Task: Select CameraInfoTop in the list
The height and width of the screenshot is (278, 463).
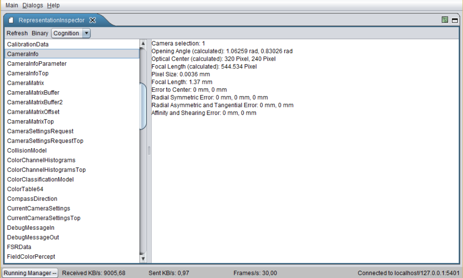Action: [28, 73]
